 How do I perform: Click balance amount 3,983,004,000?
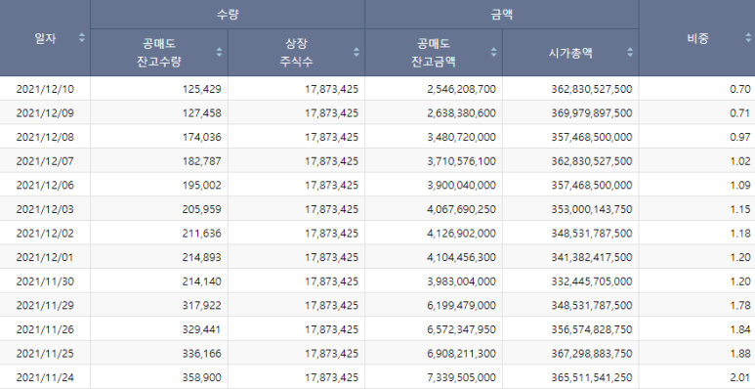point(461,281)
